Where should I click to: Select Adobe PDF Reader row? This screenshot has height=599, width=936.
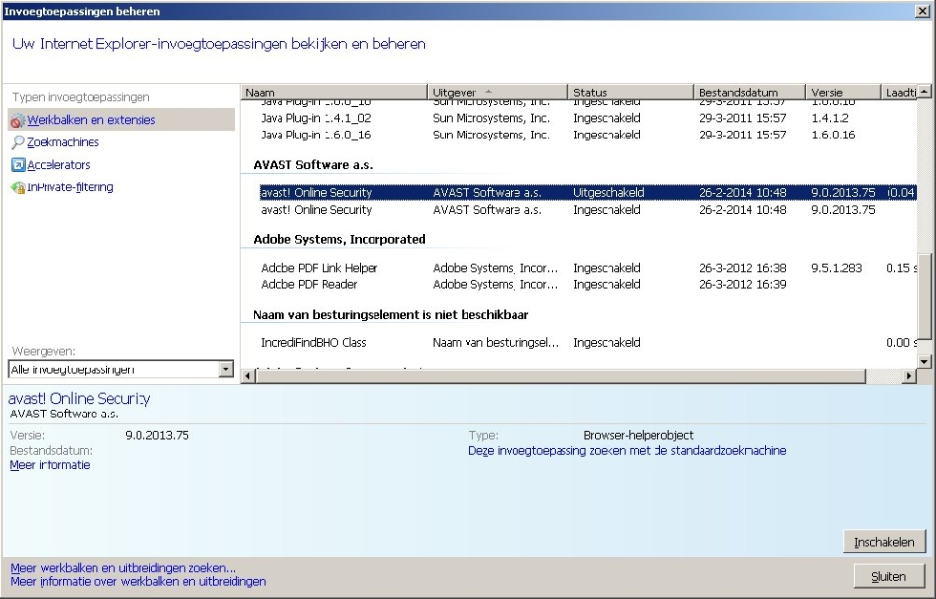click(588, 285)
